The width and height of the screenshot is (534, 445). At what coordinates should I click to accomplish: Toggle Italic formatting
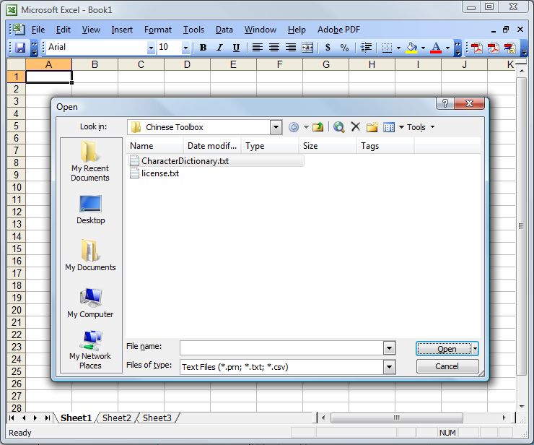tap(219, 48)
